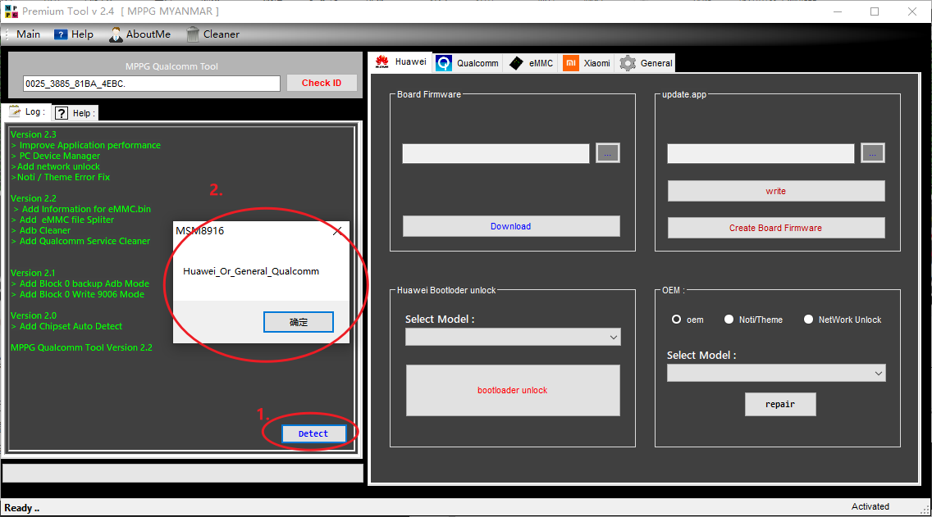Click the 'Ready ..' status text
This screenshot has width=932, height=517.
pyautogui.click(x=22, y=508)
